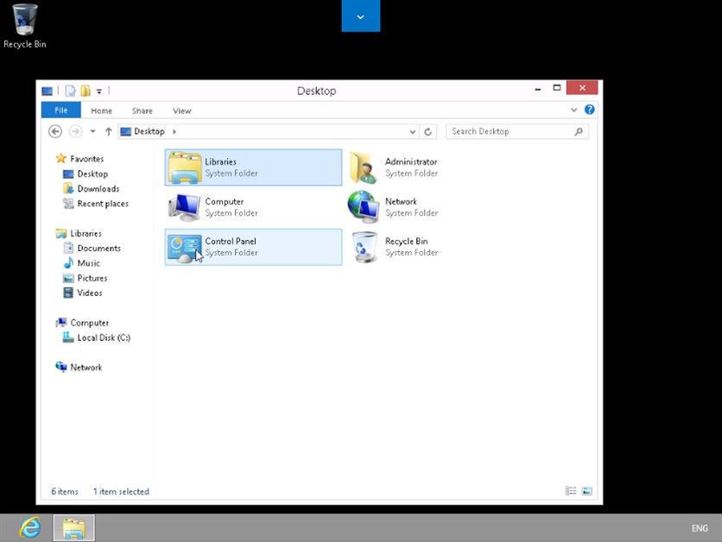This screenshot has width=722, height=542.
Task: Select Computer in the navigation pane
Action: coord(89,323)
